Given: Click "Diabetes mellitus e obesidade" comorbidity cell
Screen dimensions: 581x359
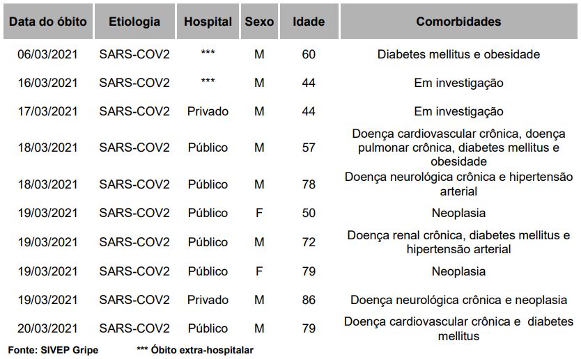Looking at the screenshot, I should point(458,54).
